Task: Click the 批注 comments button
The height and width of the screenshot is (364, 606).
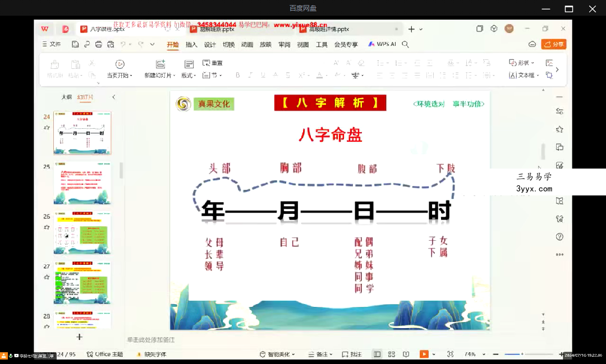Action: pyautogui.click(x=352, y=354)
